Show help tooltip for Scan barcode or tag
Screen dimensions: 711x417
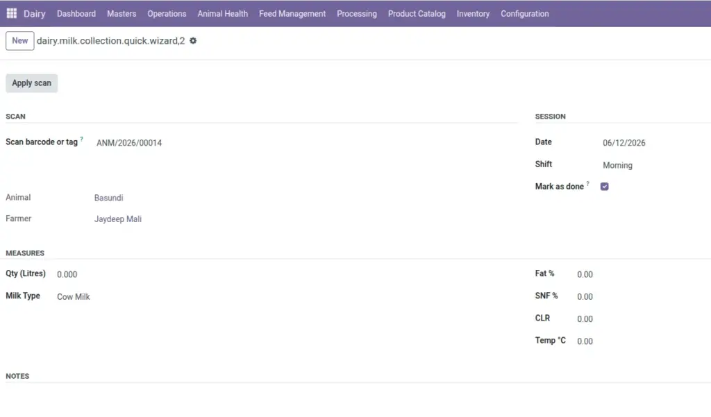point(82,139)
